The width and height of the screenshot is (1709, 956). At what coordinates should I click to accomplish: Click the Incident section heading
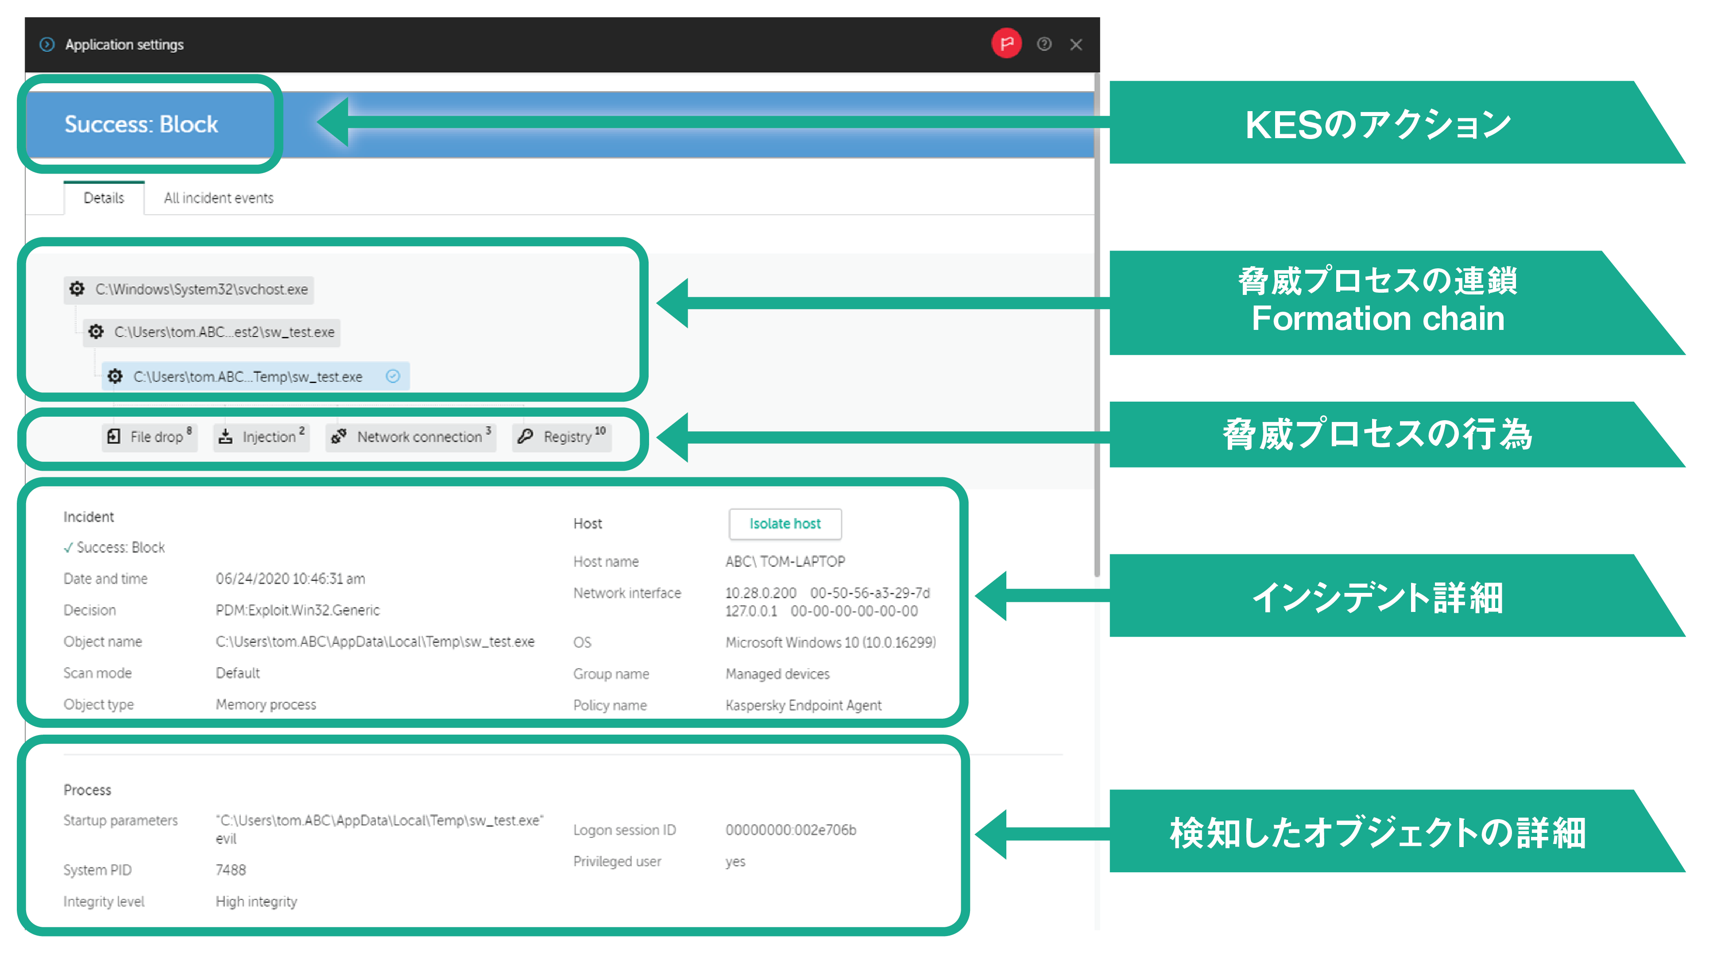pyautogui.click(x=88, y=517)
